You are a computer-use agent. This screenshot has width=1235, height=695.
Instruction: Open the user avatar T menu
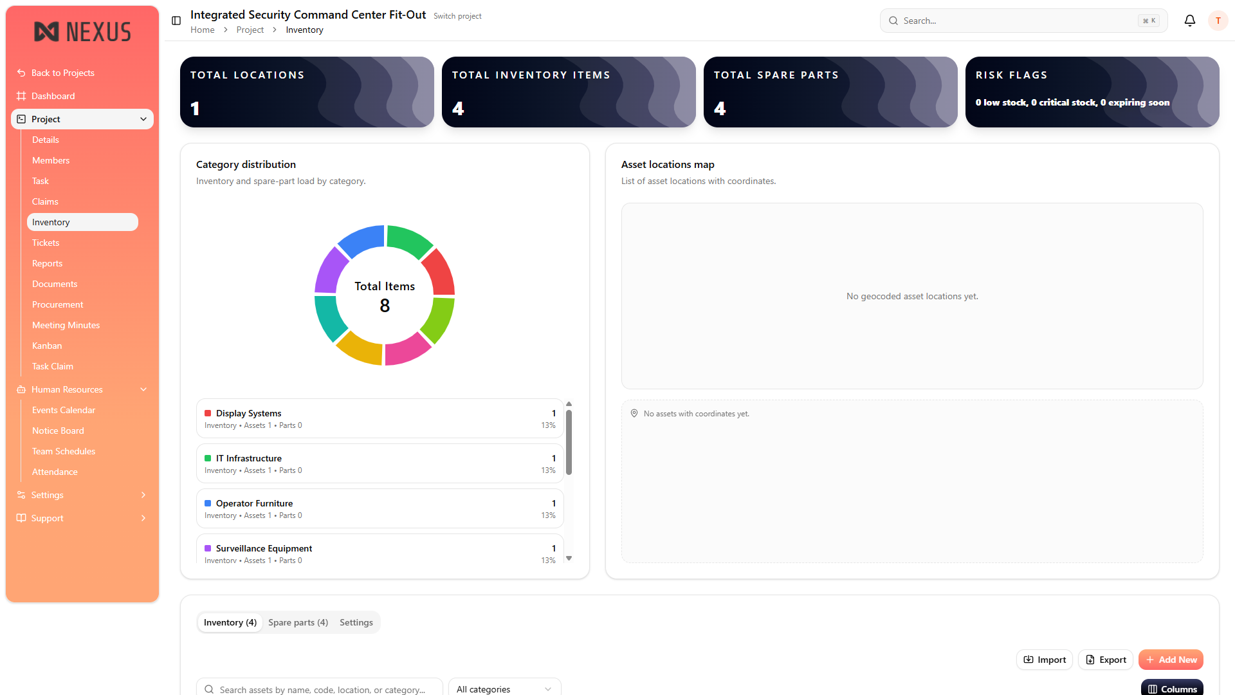tap(1218, 21)
